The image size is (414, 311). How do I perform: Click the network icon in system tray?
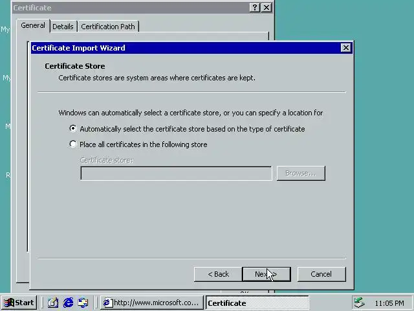360,303
